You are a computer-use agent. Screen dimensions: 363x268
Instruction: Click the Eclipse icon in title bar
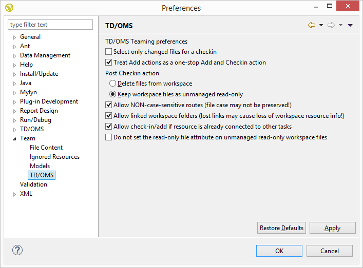(9, 8)
